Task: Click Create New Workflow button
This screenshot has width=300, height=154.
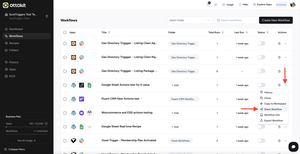Action: (x=276, y=20)
